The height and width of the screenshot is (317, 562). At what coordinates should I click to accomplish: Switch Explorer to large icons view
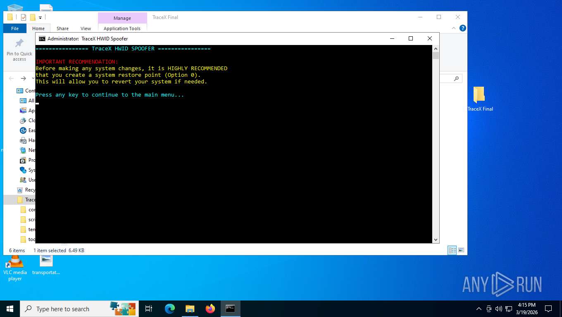pyautogui.click(x=461, y=250)
